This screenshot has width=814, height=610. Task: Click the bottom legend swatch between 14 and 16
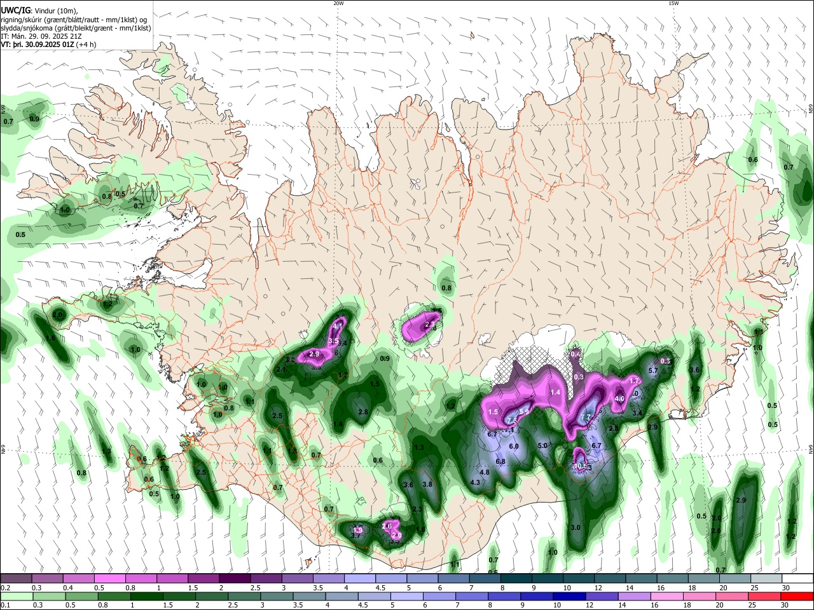635,596
